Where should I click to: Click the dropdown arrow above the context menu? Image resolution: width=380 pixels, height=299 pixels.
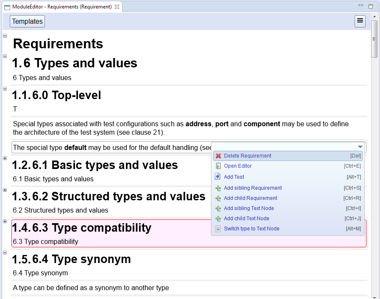[360, 147]
